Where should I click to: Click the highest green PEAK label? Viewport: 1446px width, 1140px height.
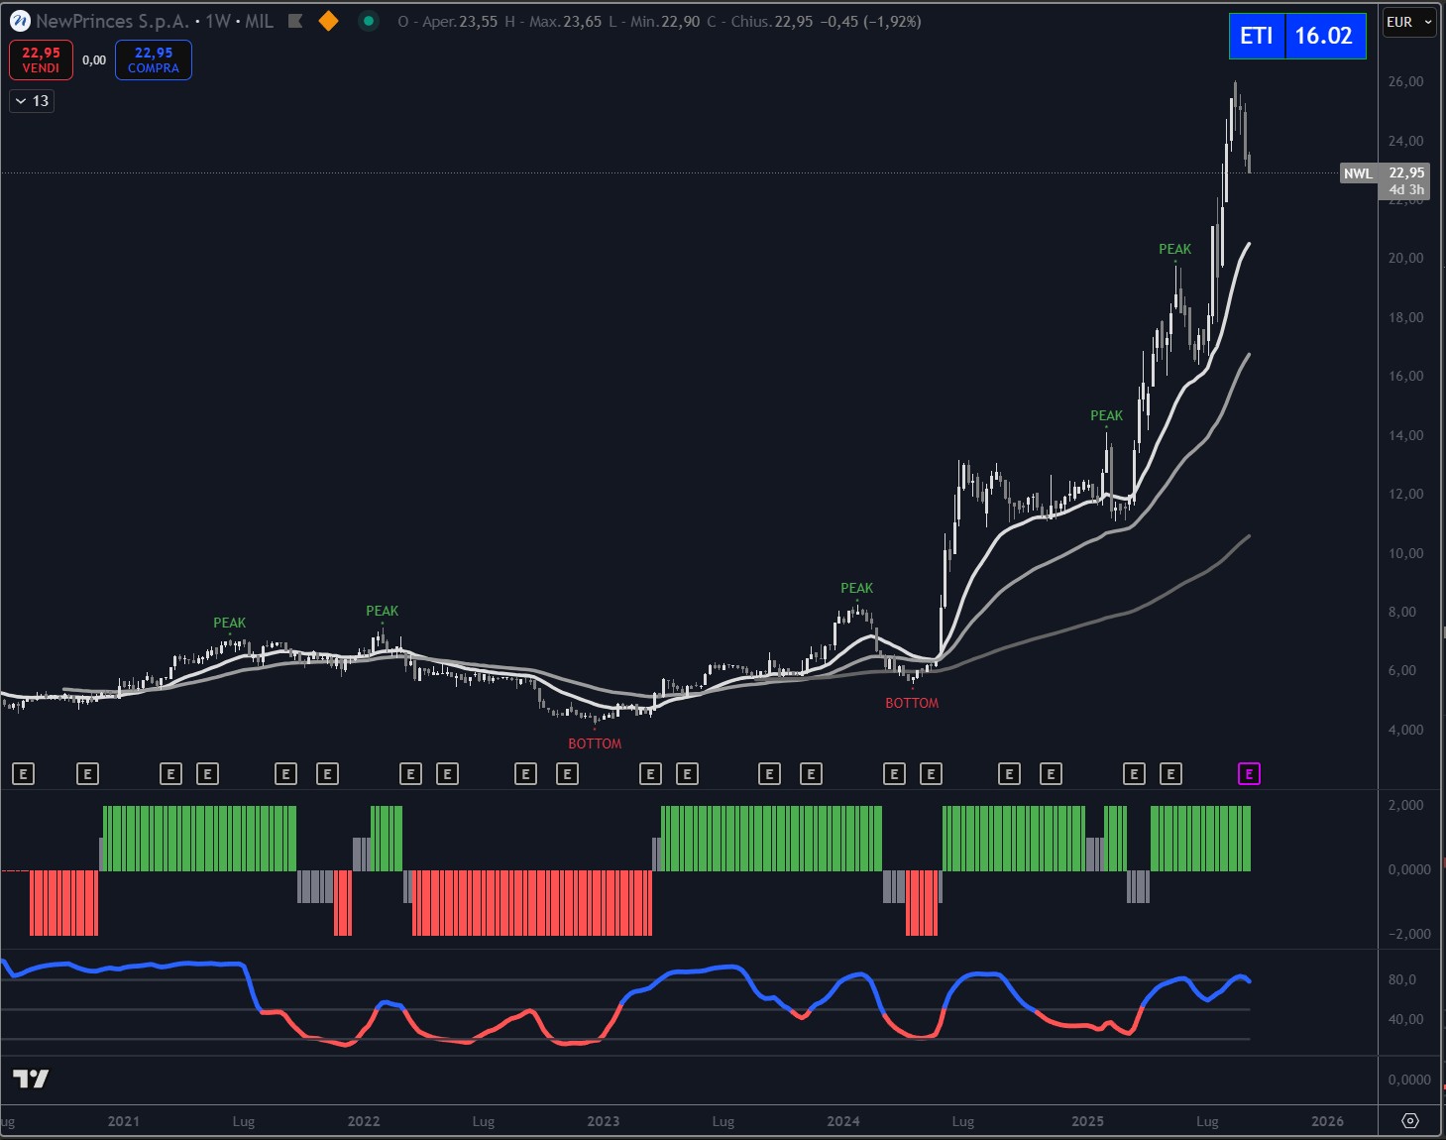1174,249
